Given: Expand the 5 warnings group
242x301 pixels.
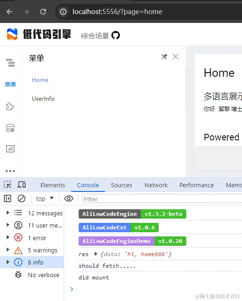Looking at the screenshot, I should (8, 250).
